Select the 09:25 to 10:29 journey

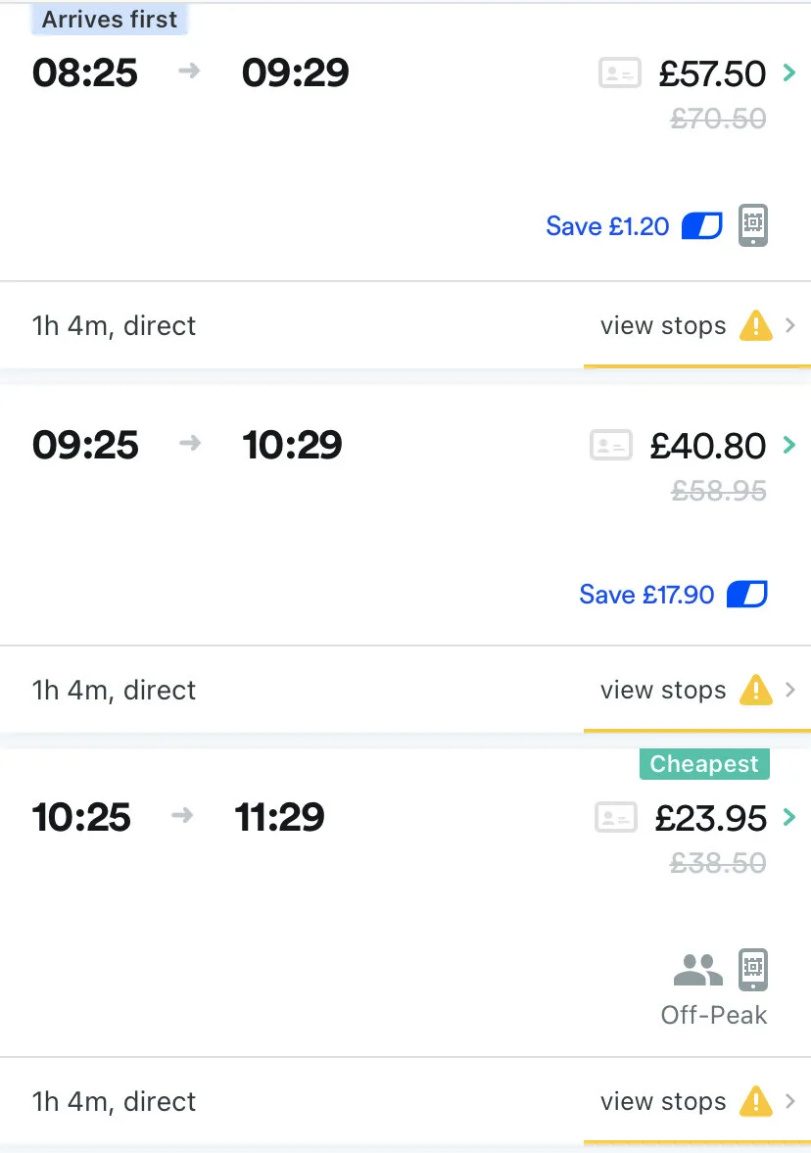(187, 446)
